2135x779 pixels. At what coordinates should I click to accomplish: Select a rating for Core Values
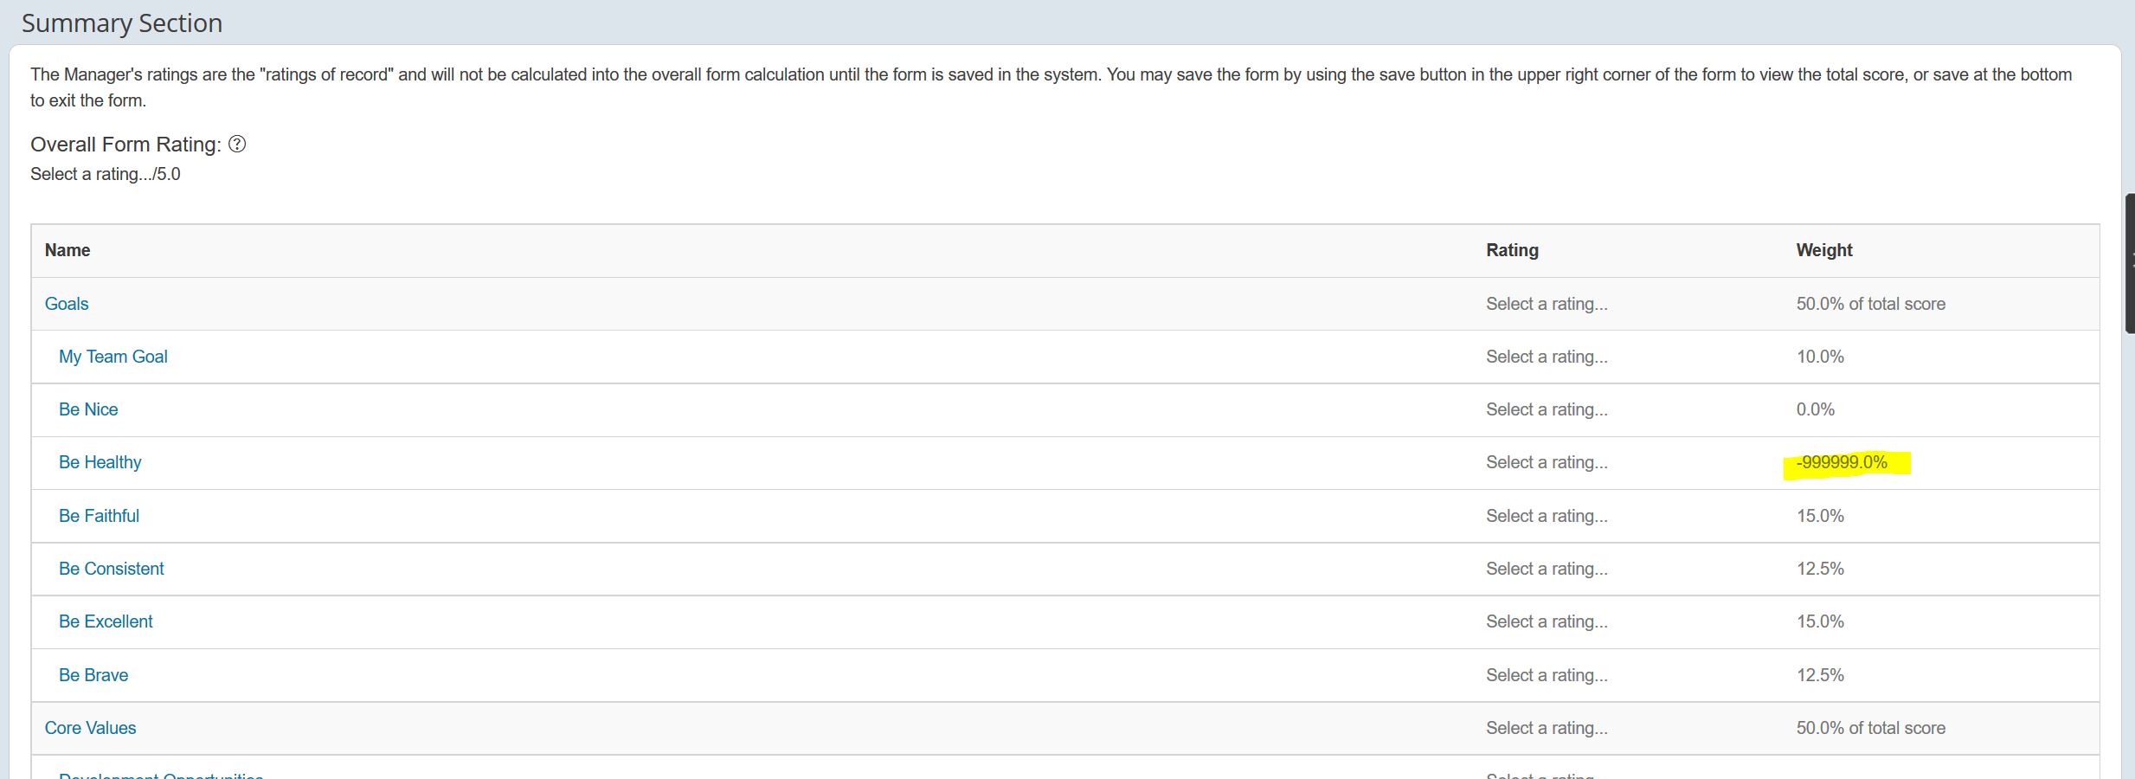(1547, 728)
